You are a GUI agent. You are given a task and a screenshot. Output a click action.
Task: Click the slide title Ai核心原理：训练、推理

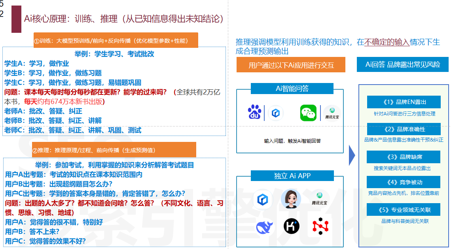tap(124, 19)
